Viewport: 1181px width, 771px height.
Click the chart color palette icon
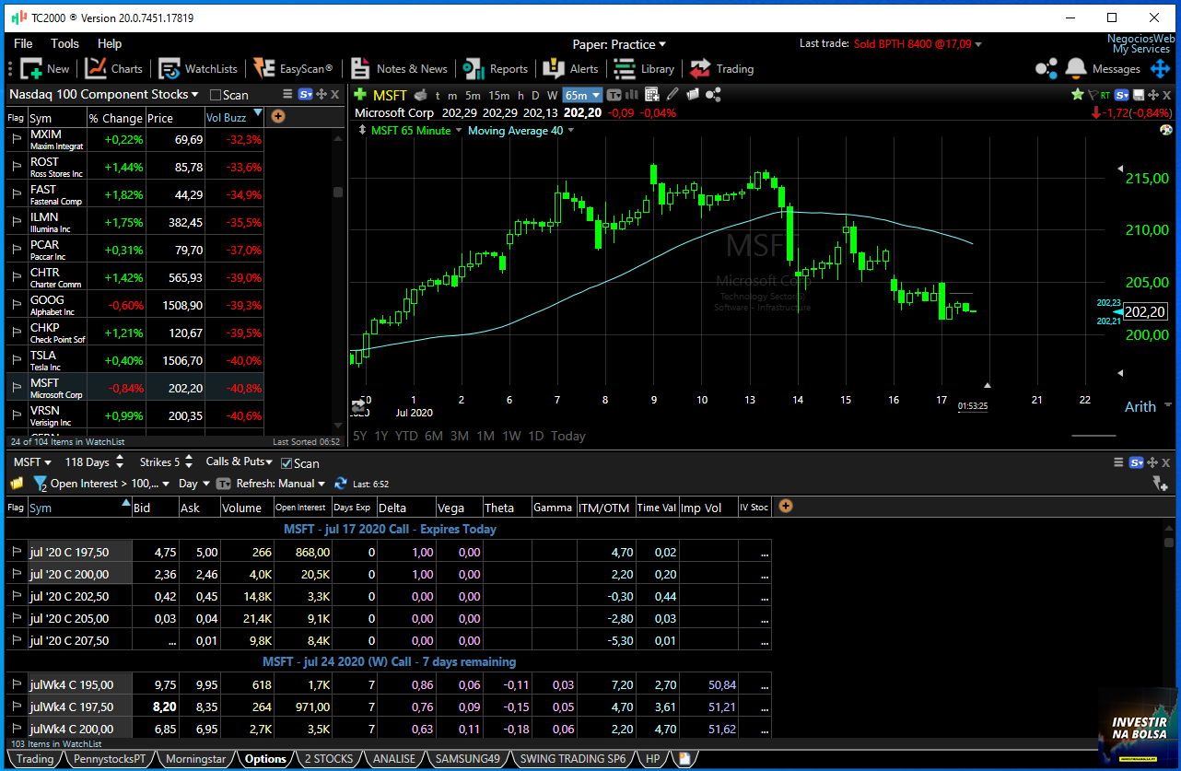click(x=1165, y=130)
